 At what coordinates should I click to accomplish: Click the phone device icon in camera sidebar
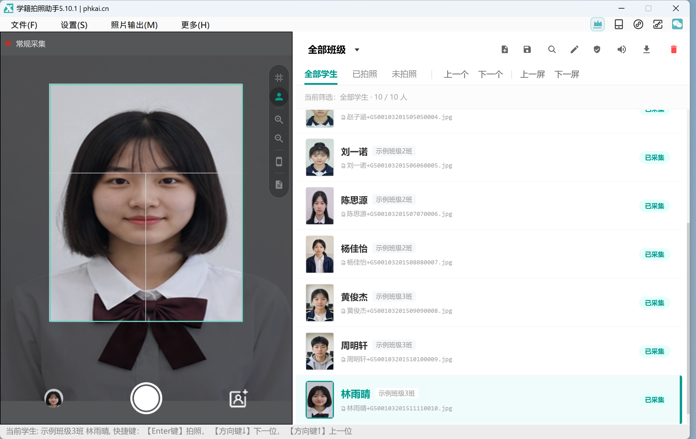tap(279, 162)
